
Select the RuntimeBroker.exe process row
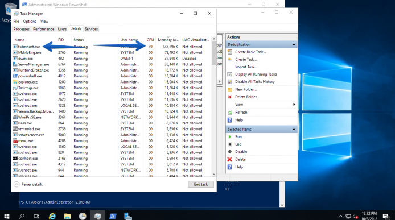[x=112, y=70]
